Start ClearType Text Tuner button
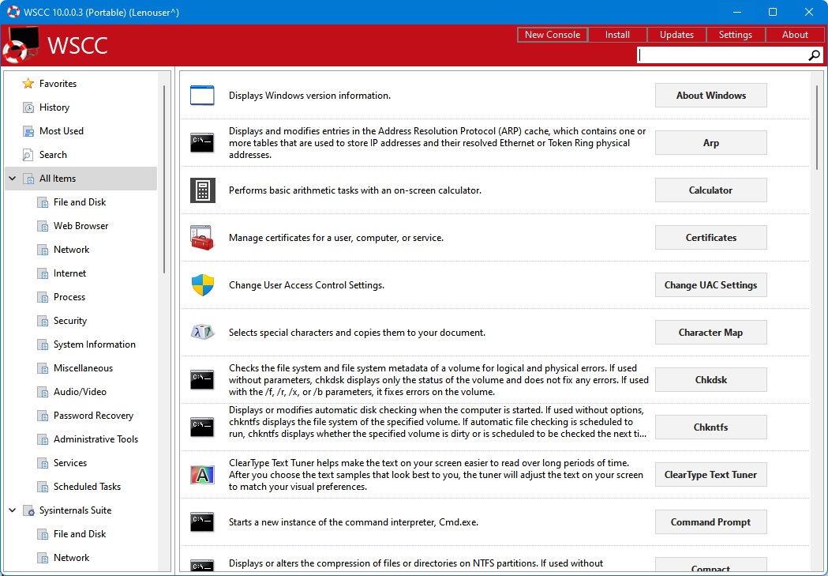The image size is (828, 576). 710,475
